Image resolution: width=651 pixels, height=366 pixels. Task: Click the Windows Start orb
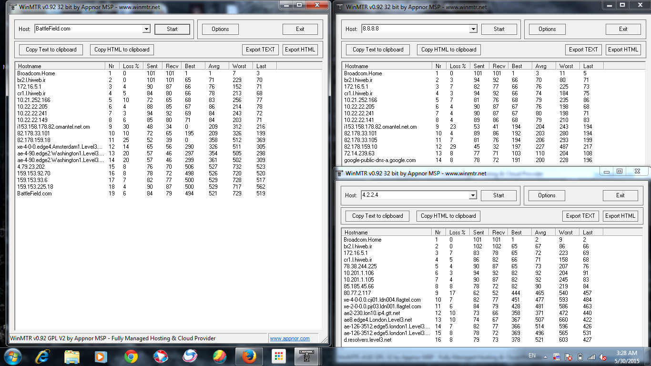point(13,356)
